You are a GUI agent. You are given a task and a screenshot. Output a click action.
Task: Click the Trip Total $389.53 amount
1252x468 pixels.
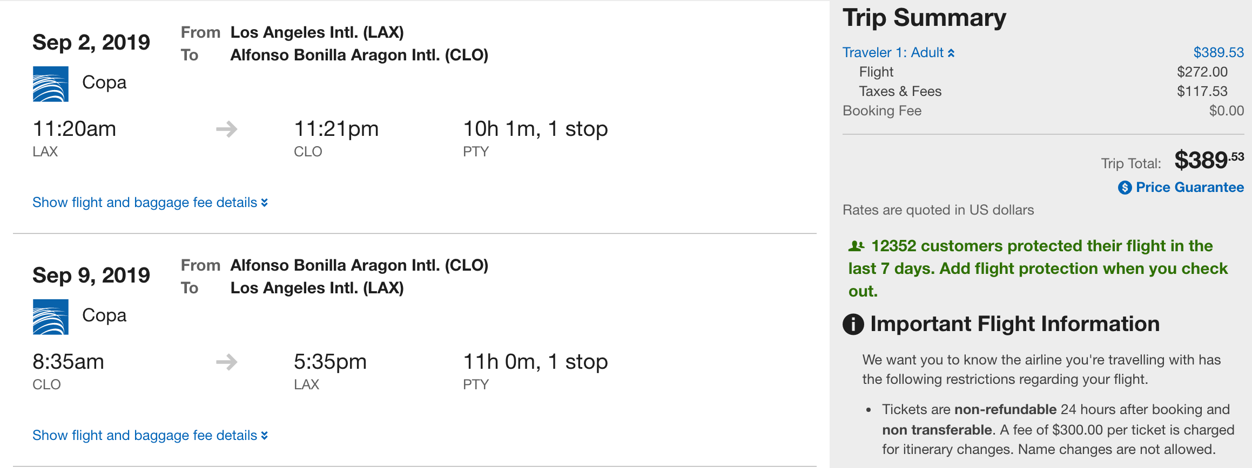click(1209, 161)
